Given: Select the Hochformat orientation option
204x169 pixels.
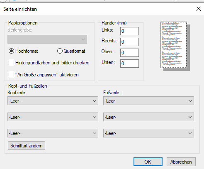Looking at the screenshot, I should (x=11, y=51).
